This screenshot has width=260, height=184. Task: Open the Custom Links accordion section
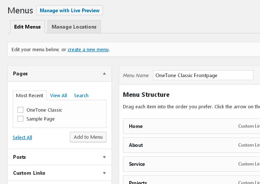point(59,173)
